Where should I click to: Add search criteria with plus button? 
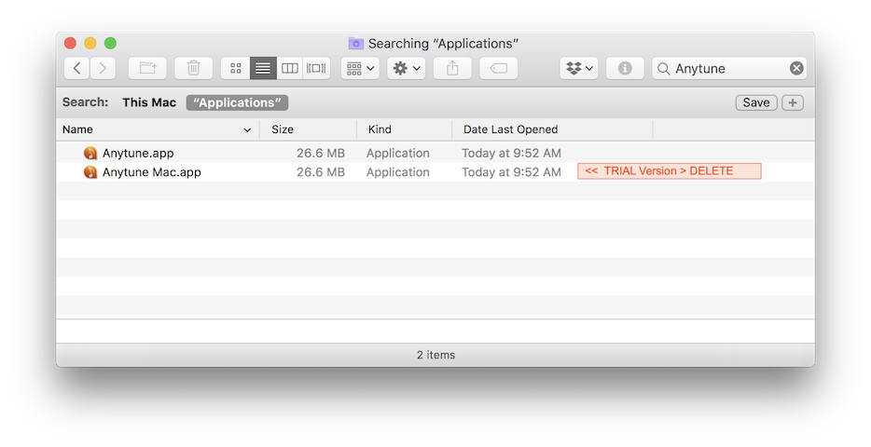(792, 102)
